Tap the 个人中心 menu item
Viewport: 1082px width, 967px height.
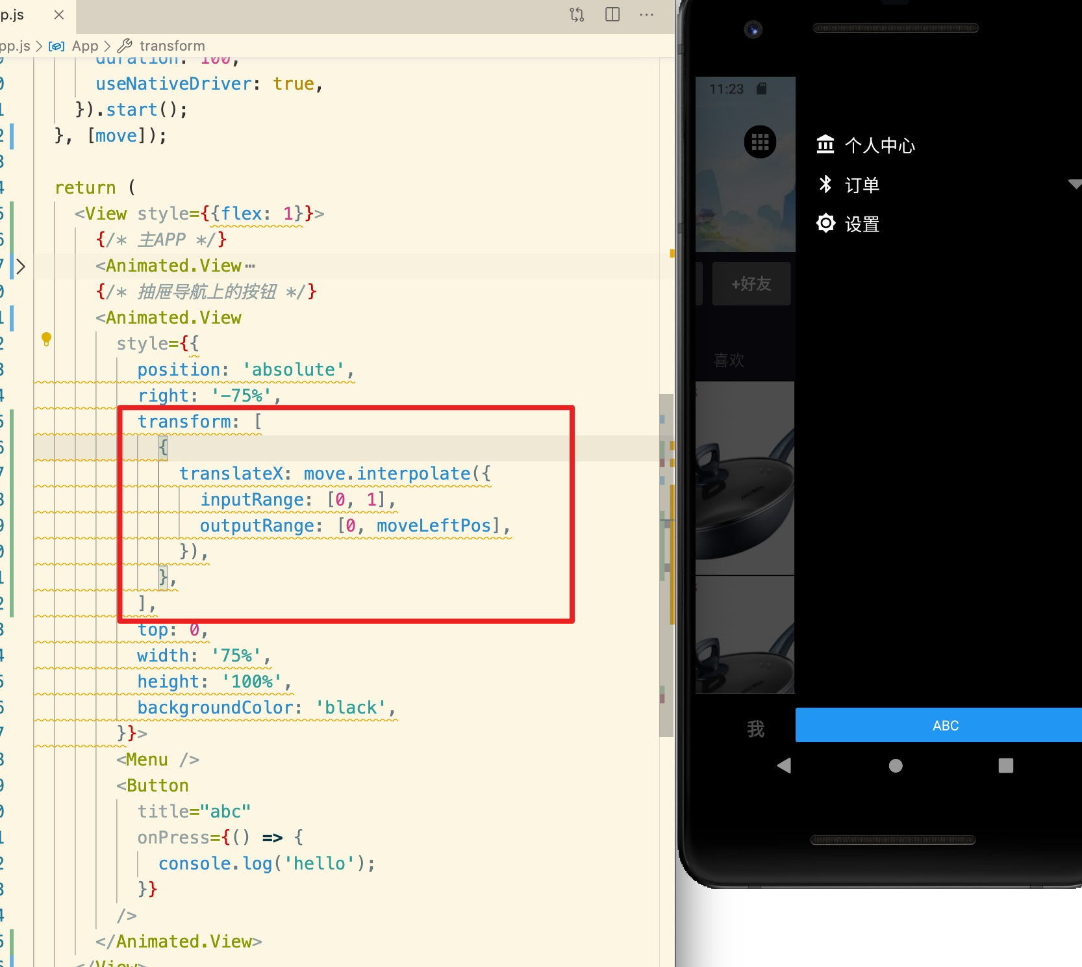[880, 146]
